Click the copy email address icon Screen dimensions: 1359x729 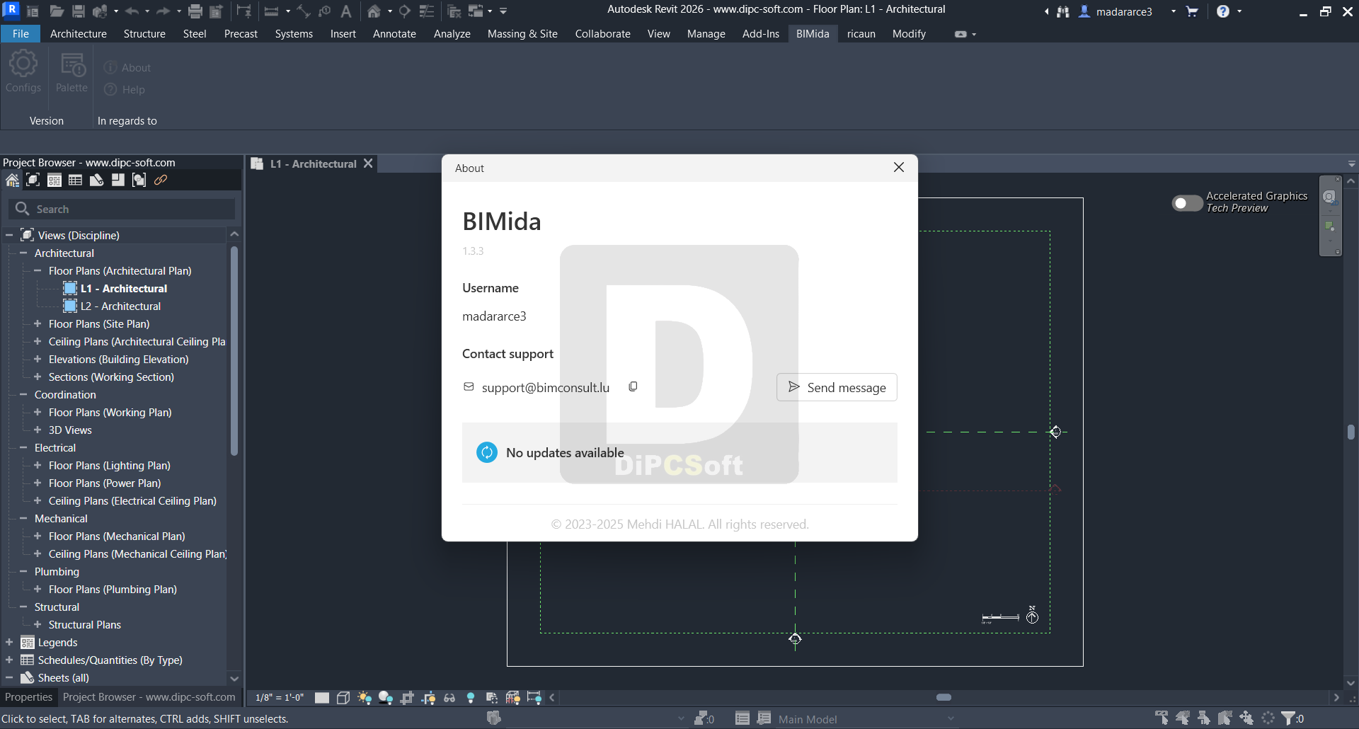point(633,386)
